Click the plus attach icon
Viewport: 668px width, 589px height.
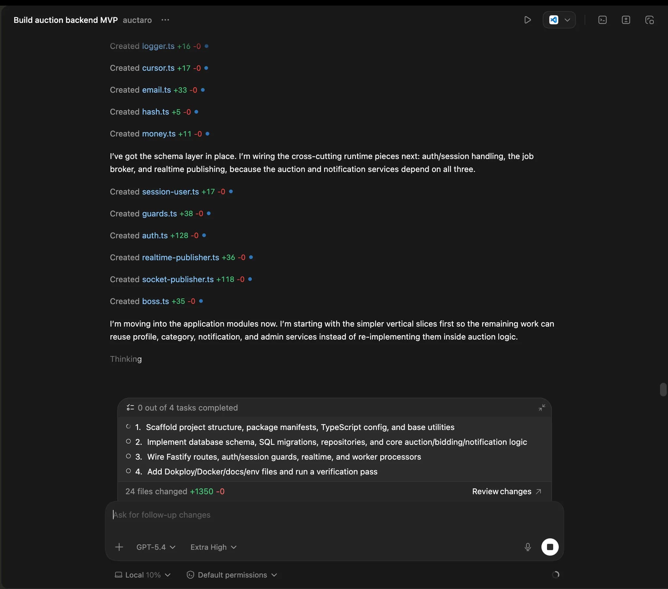point(119,547)
